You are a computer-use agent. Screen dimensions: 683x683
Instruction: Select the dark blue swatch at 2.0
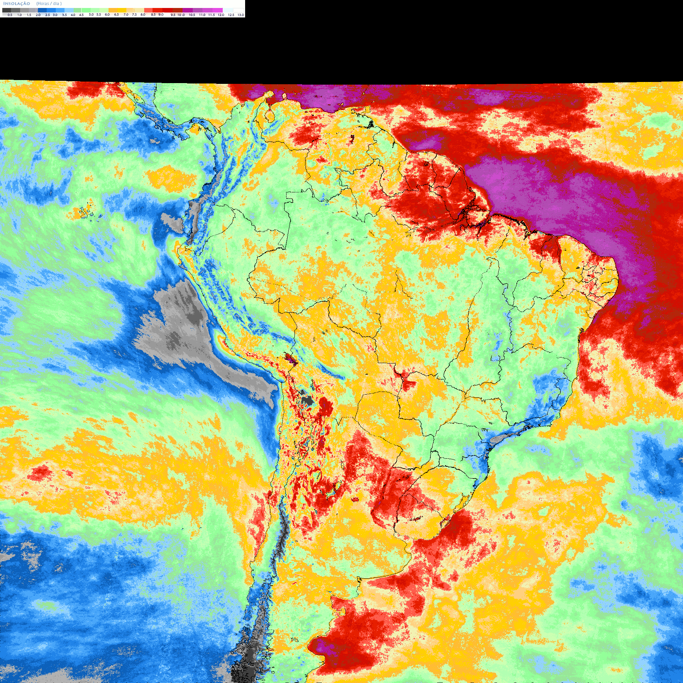42,10
